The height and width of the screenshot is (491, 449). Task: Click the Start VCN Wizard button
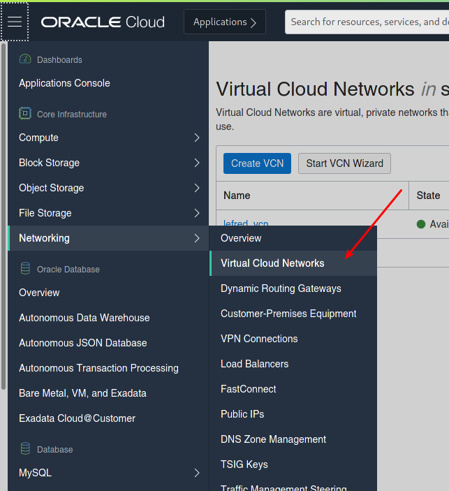344,163
